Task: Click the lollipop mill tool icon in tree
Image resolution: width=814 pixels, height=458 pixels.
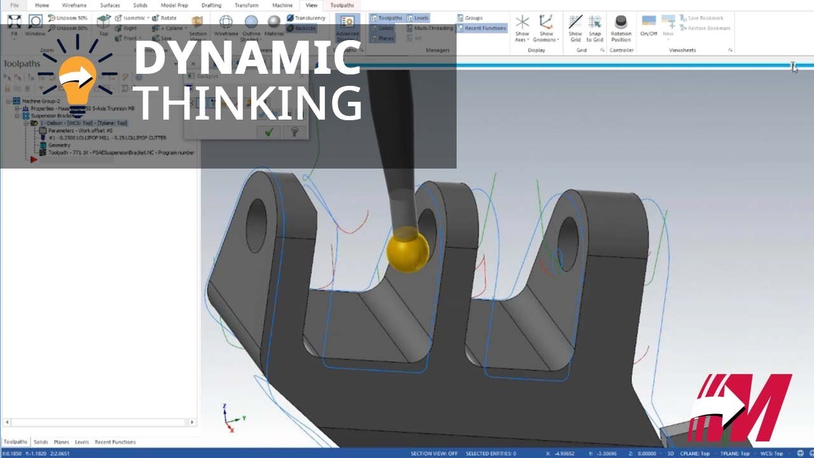Action: [x=43, y=137]
